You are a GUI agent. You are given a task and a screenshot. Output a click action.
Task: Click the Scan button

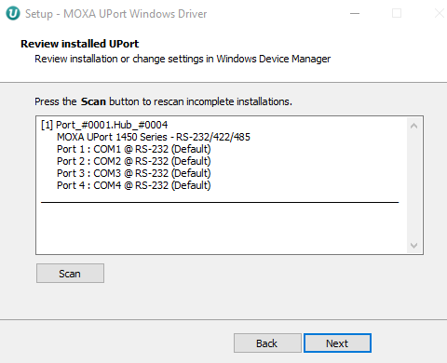tap(70, 274)
